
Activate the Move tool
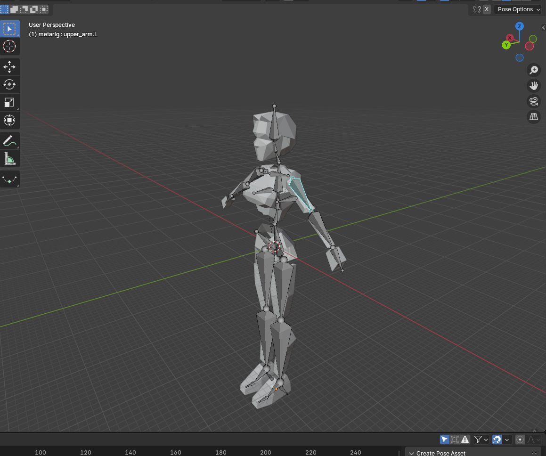tap(9, 67)
